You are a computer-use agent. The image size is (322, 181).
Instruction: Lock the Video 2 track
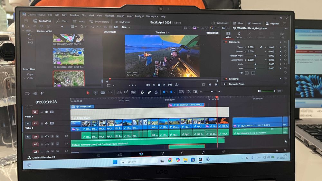click(x=42, y=112)
